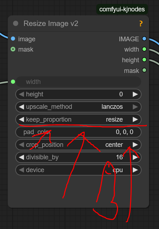Open the keep_proportion resize dropdown
The image size is (159, 229).
tap(78, 119)
